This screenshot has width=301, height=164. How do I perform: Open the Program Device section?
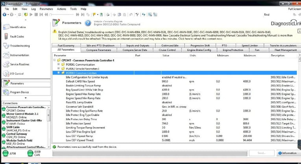click(19, 92)
